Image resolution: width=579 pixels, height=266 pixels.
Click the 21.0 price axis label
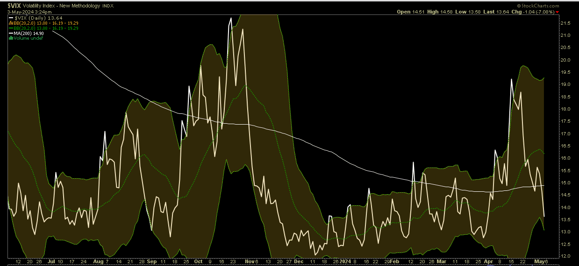(565, 35)
